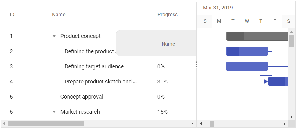
Task: Sort by the ID column header
Action: 12,15
